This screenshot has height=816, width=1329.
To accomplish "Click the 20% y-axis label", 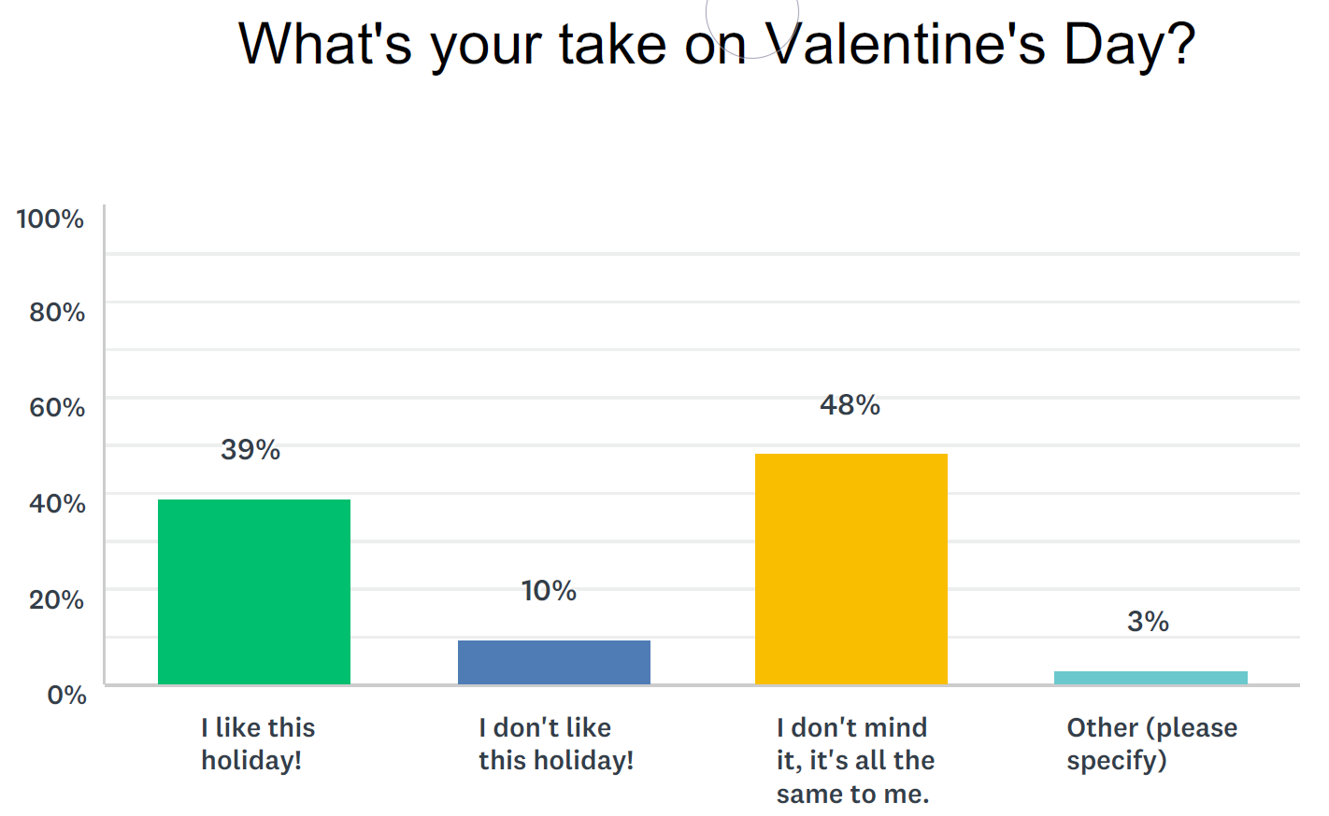I will 57,600.
